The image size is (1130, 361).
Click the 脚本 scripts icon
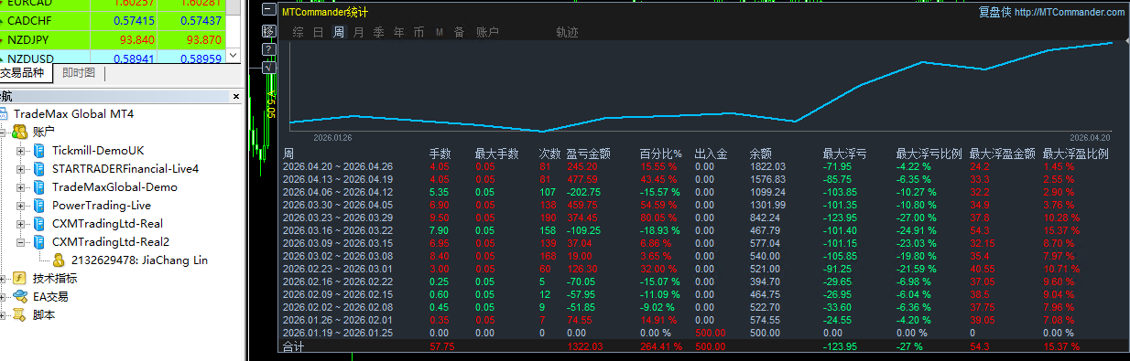click(20, 314)
